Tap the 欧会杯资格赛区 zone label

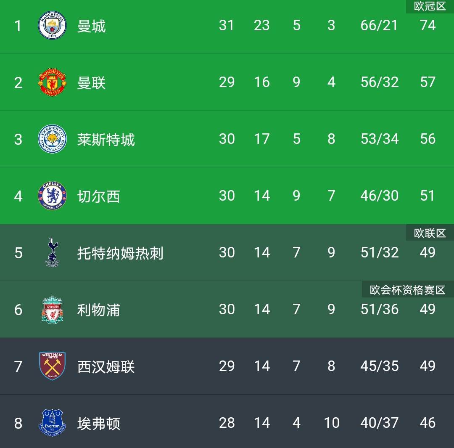click(x=408, y=290)
